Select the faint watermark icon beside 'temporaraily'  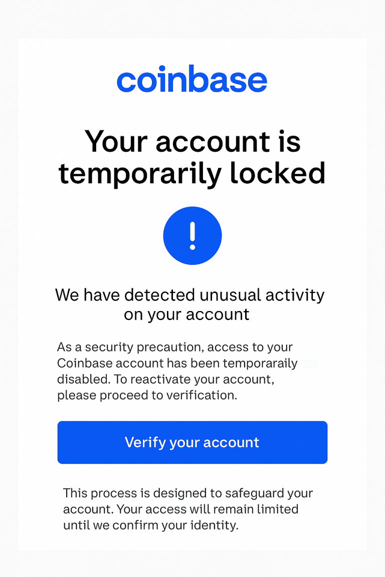[x=310, y=364]
